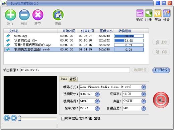Image resolution: width=174 pixels, height=130 pixels.
Task: Click the 购买 purchase cart icon
Action: tap(140, 13)
